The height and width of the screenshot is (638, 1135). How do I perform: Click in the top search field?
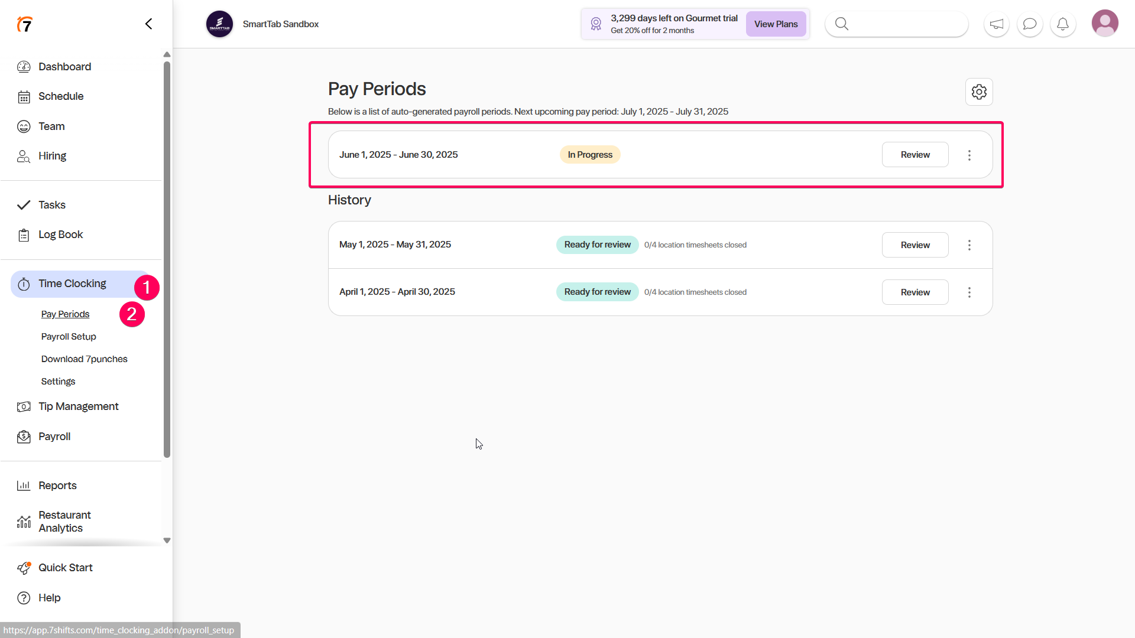click(904, 24)
